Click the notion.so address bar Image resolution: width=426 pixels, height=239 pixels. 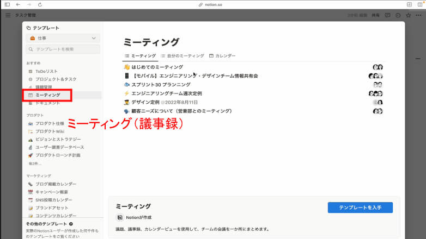point(211,4)
